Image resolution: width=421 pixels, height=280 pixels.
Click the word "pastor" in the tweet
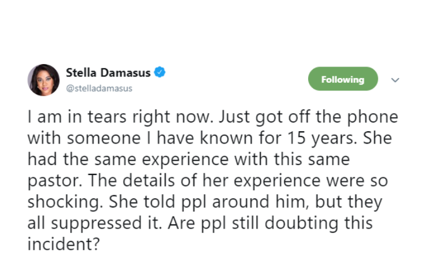[x=46, y=178]
